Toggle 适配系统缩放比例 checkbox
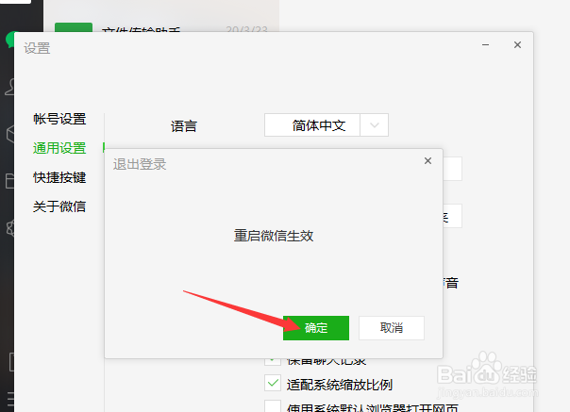 (x=273, y=383)
